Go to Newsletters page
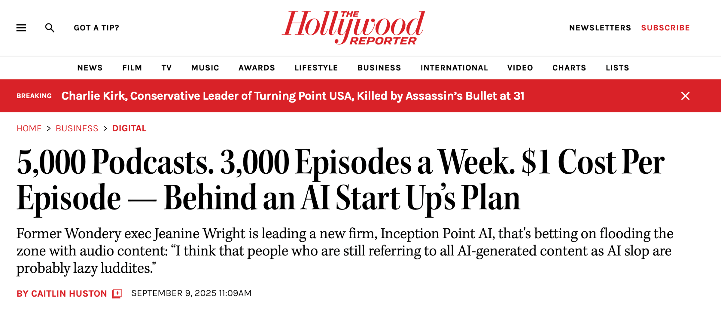Image resolution: width=721 pixels, height=311 pixels. coord(600,28)
